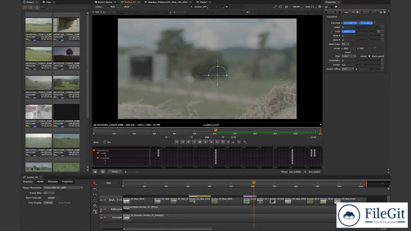
Task: Select the roll edit tool
Action: 95,200
